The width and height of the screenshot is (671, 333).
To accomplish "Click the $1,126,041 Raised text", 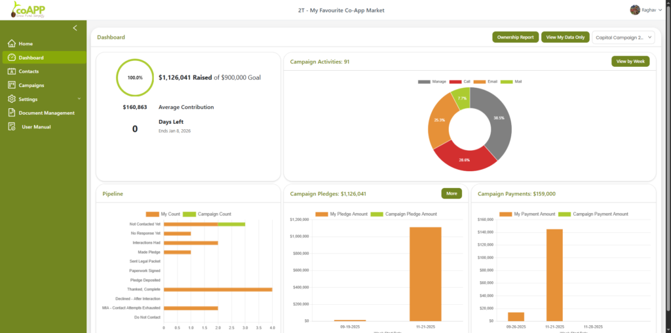I will pyautogui.click(x=185, y=77).
